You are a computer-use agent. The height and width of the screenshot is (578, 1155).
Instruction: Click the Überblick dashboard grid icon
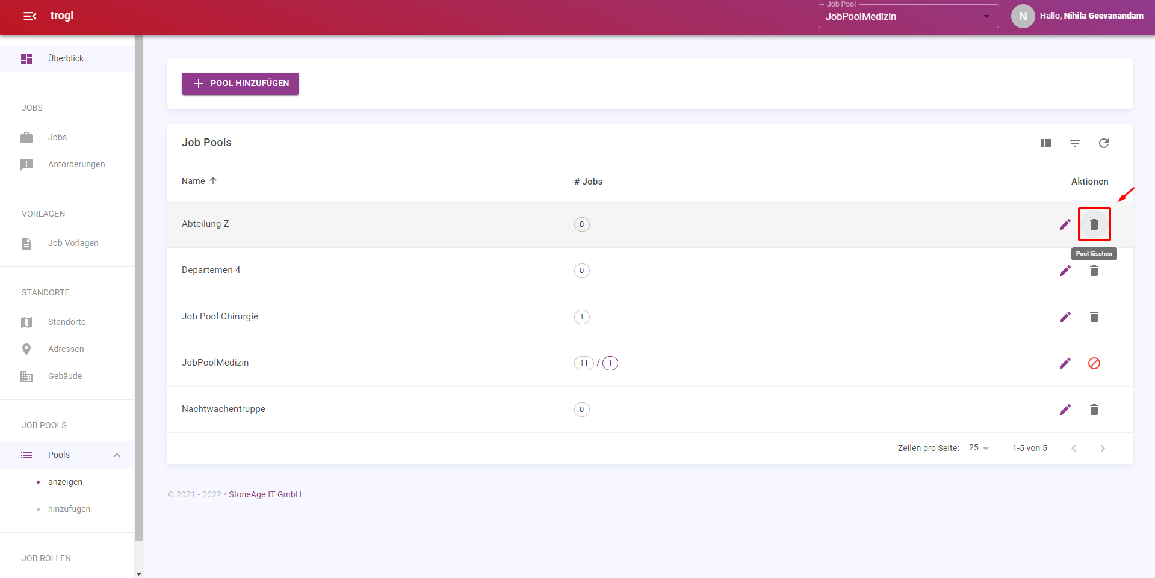coord(26,58)
